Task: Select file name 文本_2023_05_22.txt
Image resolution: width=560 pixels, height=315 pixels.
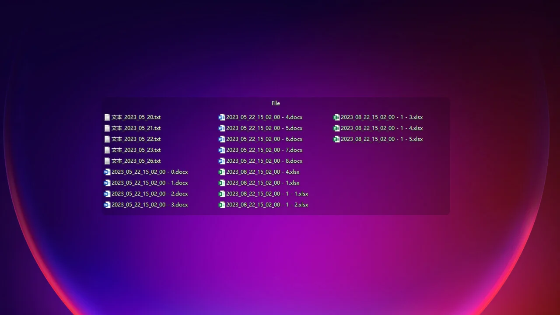Action: click(136, 139)
